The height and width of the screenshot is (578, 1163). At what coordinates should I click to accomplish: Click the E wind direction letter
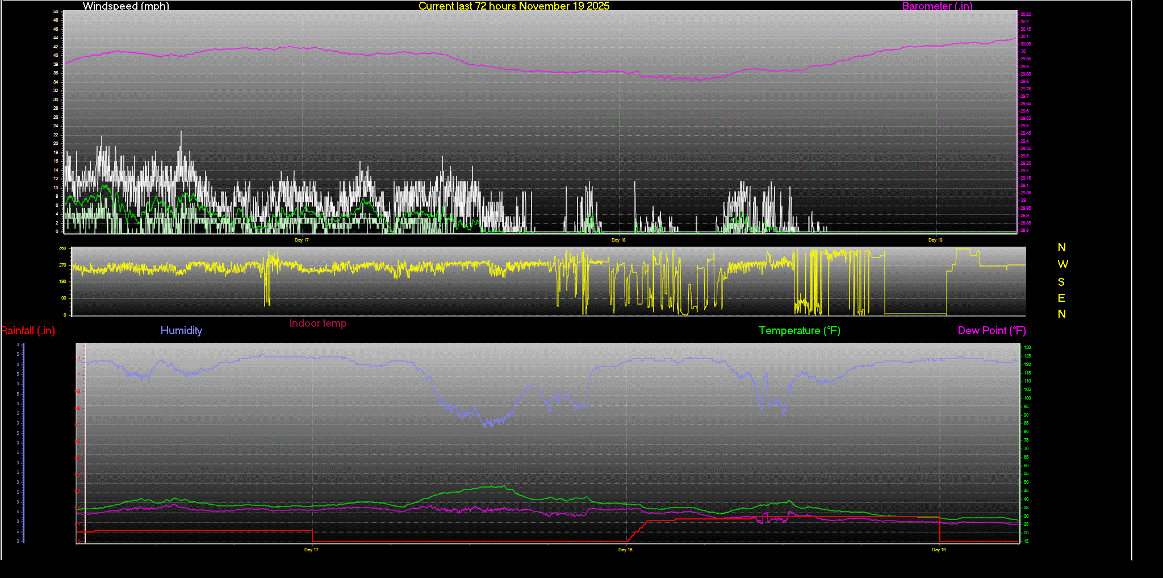1061,298
